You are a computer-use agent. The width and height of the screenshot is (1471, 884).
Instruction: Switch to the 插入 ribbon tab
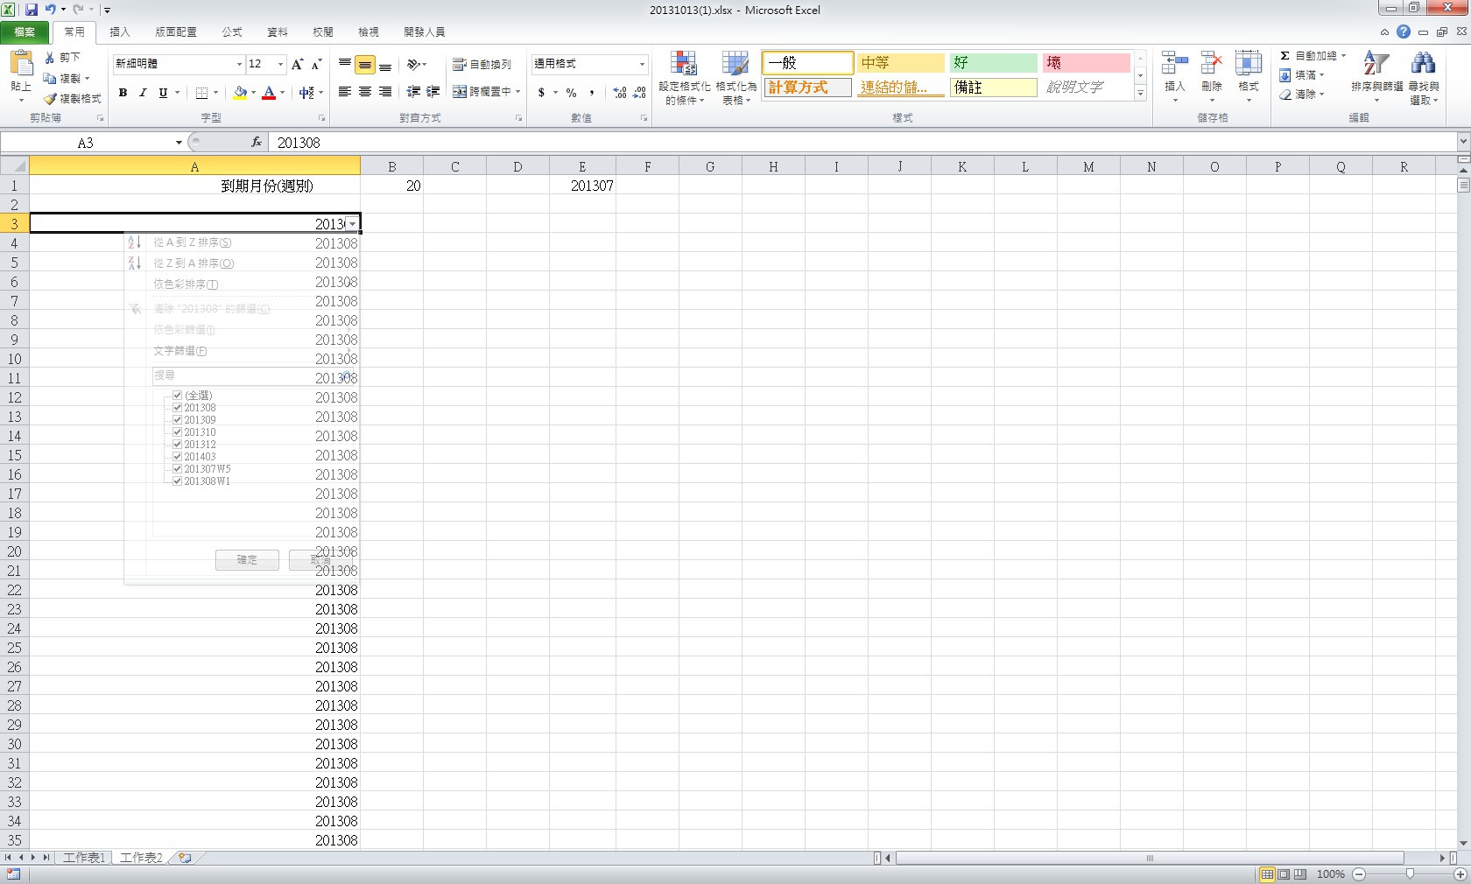pyautogui.click(x=120, y=32)
